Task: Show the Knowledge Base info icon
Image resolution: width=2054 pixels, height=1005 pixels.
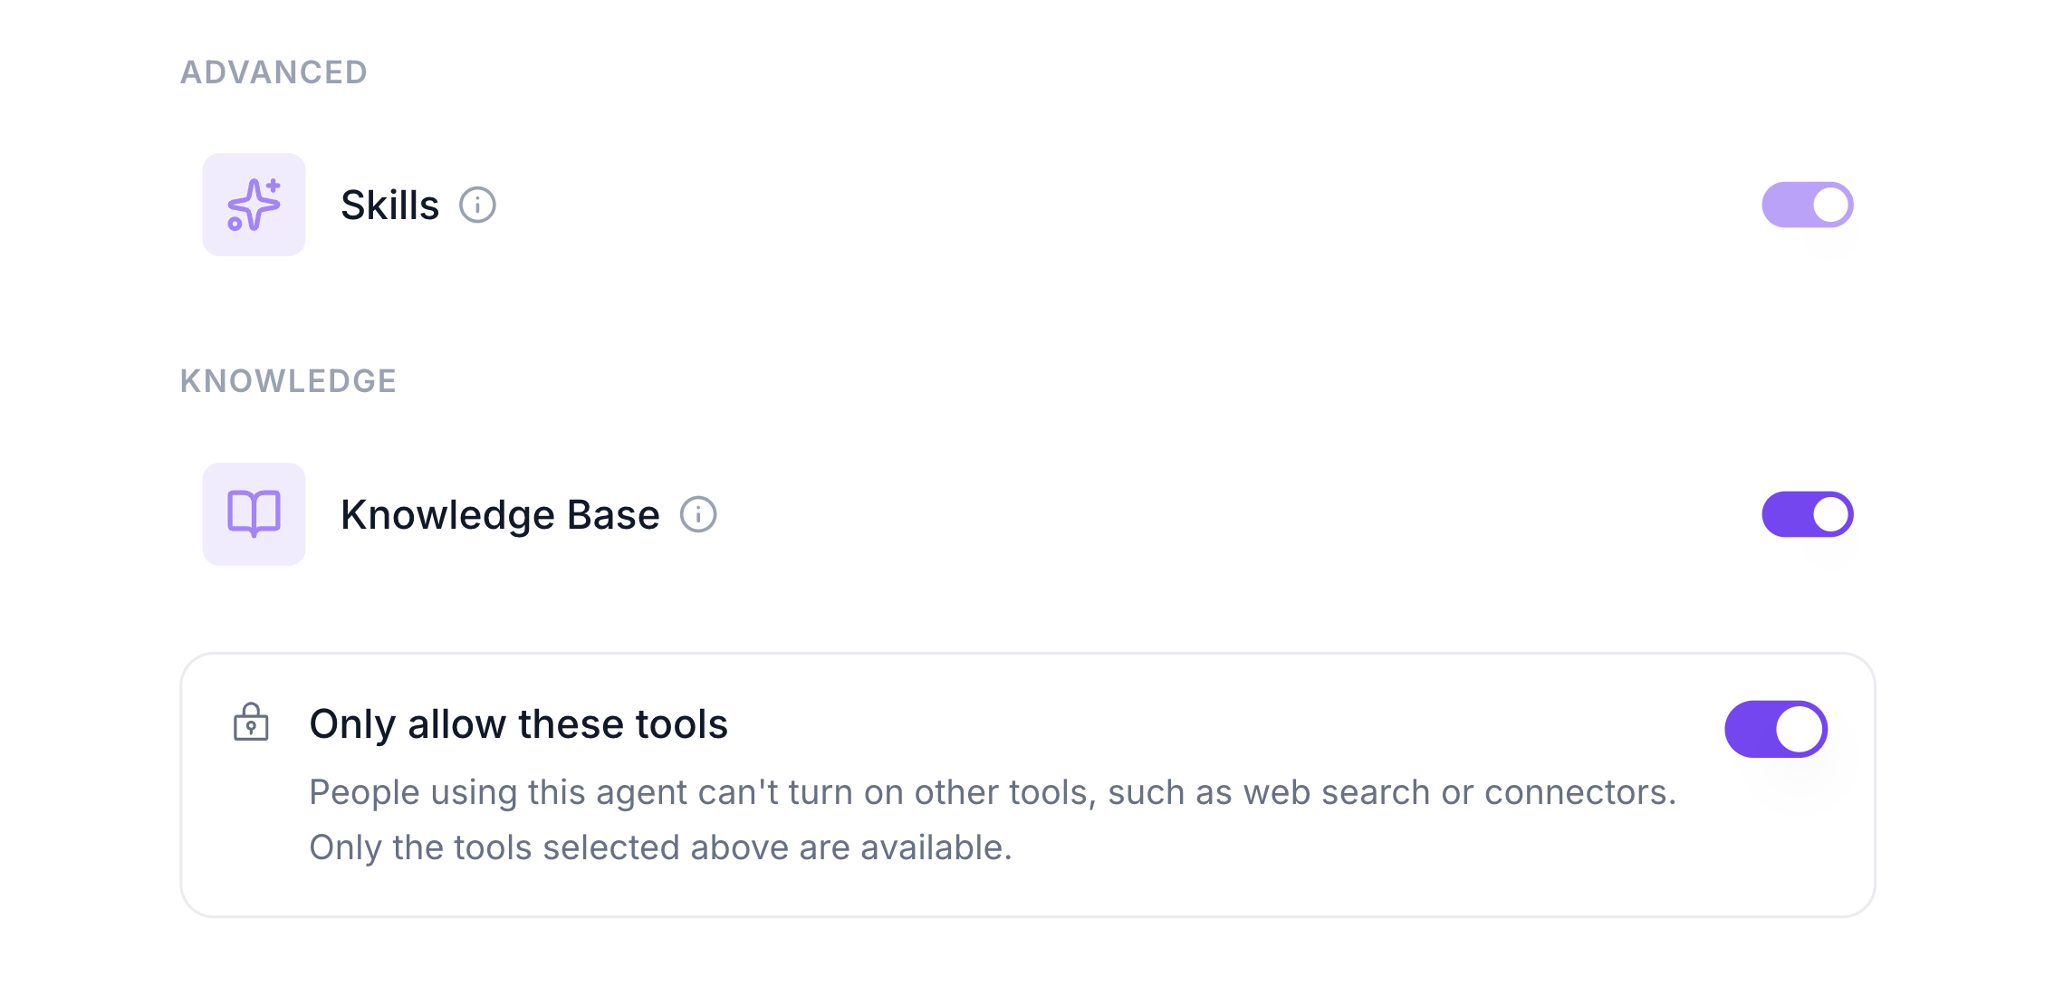Action: (698, 514)
